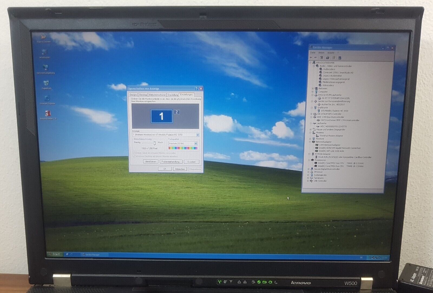The height and width of the screenshot is (293, 433).
Task: Switch to the Desktop tab
Action: coord(143,95)
